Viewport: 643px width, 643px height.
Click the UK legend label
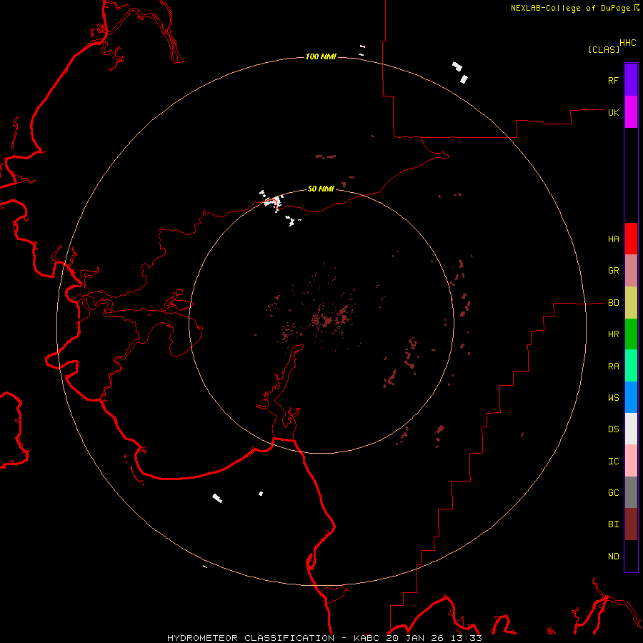pos(613,112)
